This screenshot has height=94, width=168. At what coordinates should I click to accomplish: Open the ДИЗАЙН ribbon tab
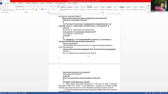pyautogui.click(x=21, y=3)
